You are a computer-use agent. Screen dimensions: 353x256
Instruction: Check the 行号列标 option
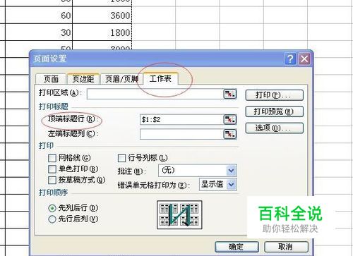(x=121, y=158)
